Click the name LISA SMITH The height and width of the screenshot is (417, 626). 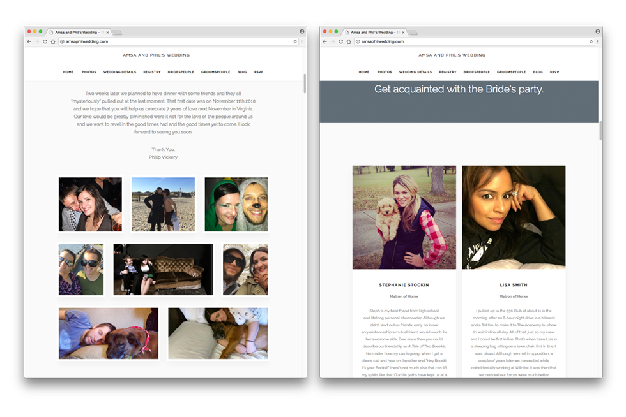tap(514, 285)
